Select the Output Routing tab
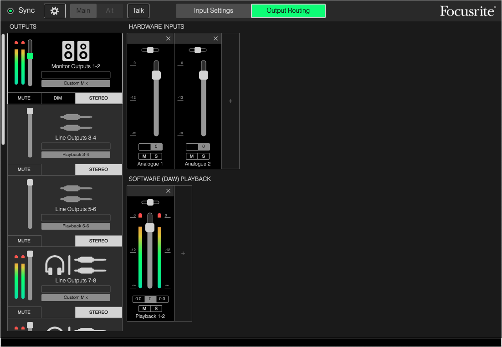 [288, 10]
